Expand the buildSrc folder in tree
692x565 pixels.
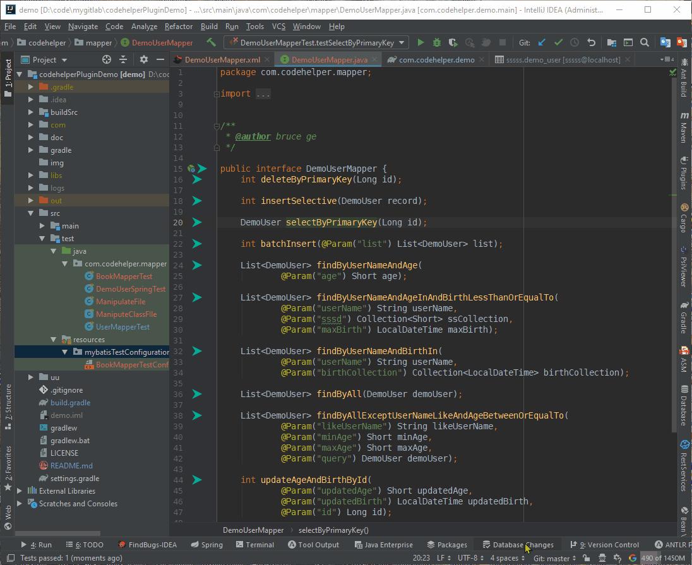(x=31, y=112)
